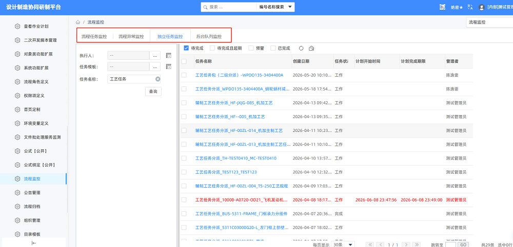Open task 辅制工艺任务分派_HF-JXJG-085_机加工艺
The height and width of the screenshot is (247, 513).
[234, 103]
